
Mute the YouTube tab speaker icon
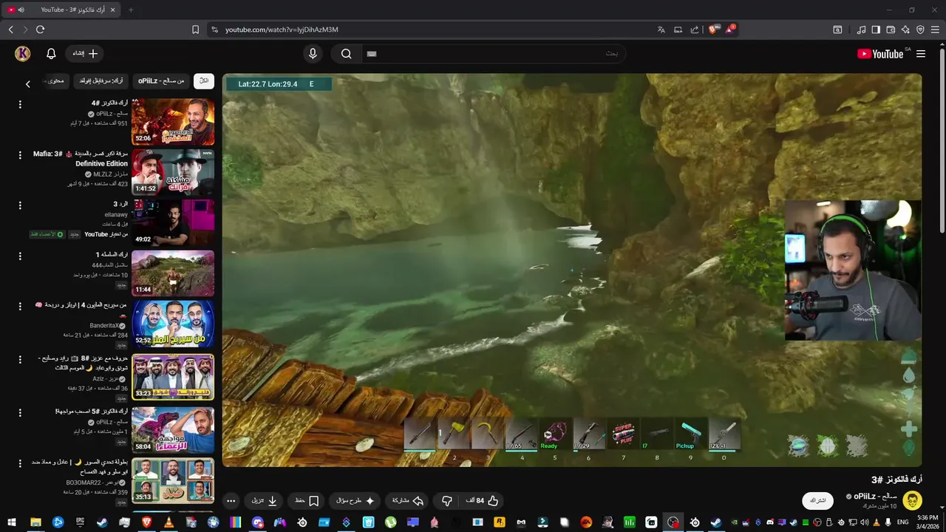coord(21,10)
